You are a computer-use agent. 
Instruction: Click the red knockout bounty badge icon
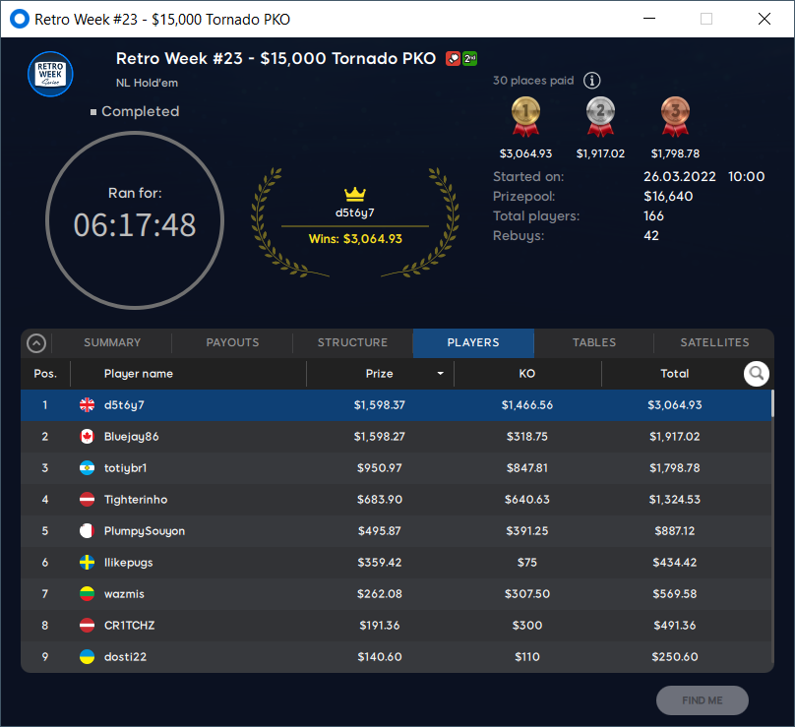click(453, 59)
